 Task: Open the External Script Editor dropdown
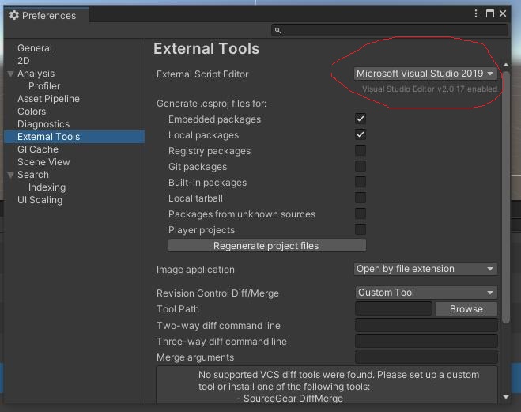pyautogui.click(x=425, y=74)
